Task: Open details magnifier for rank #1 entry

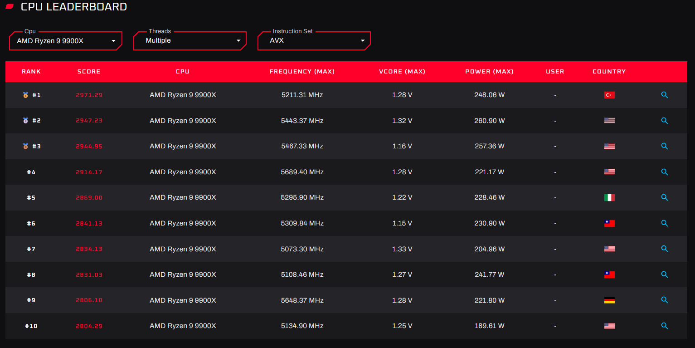Action: [665, 95]
